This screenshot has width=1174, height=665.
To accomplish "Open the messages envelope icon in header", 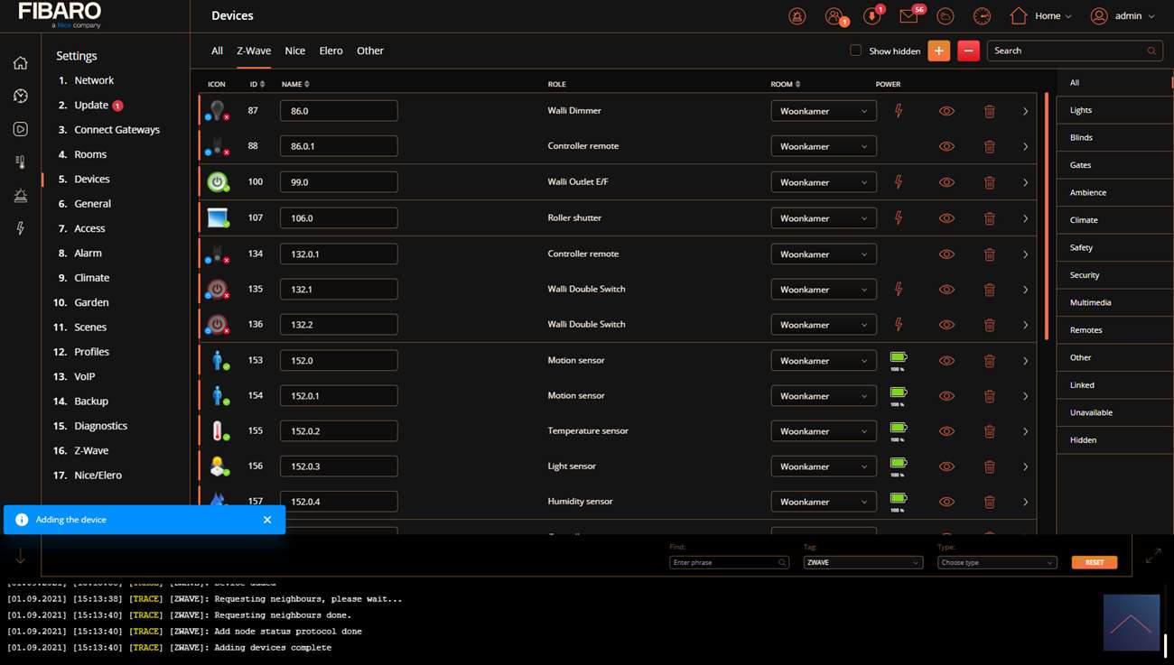I will click(x=908, y=16).
